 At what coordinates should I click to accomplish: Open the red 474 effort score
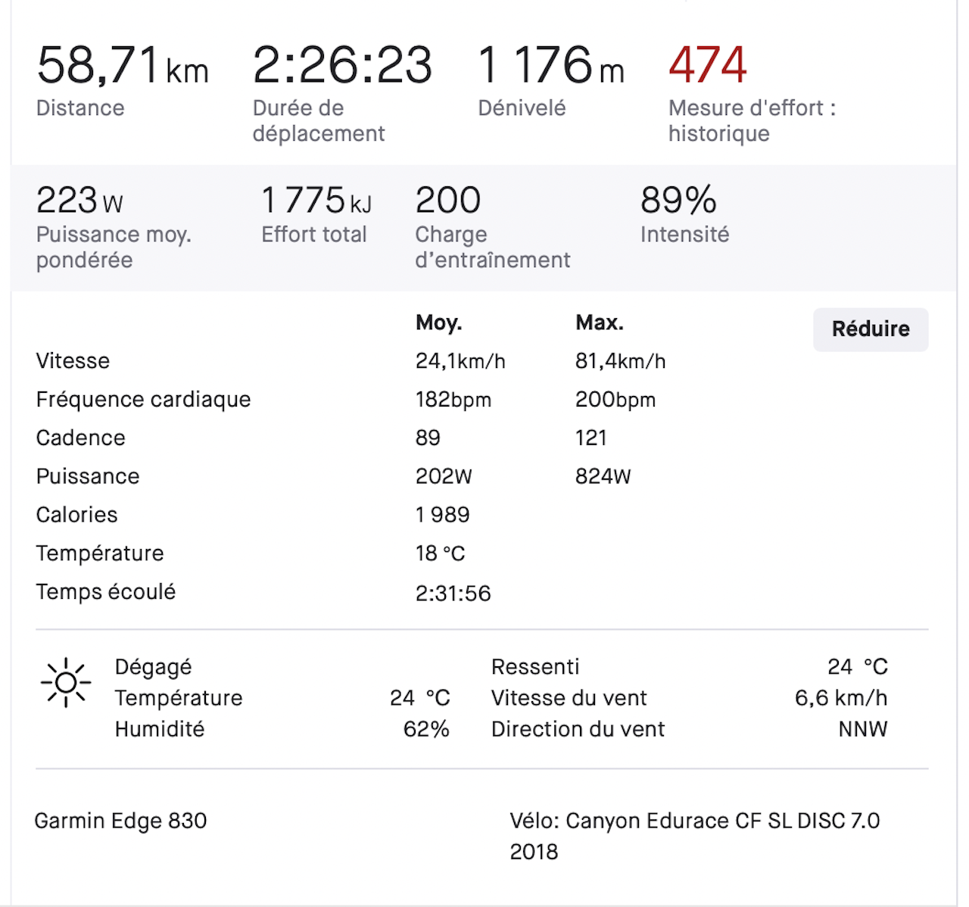point(707,65)
